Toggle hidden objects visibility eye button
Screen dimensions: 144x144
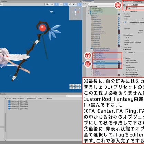point(70,4)
